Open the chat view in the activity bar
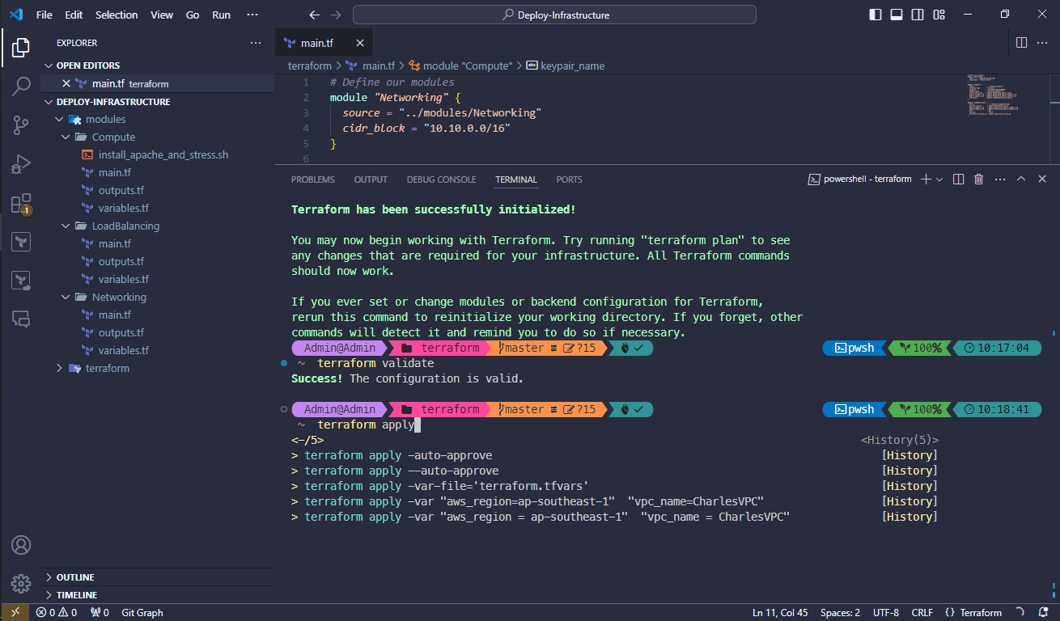Screen dimensions: 1060x621 (21, 319)
